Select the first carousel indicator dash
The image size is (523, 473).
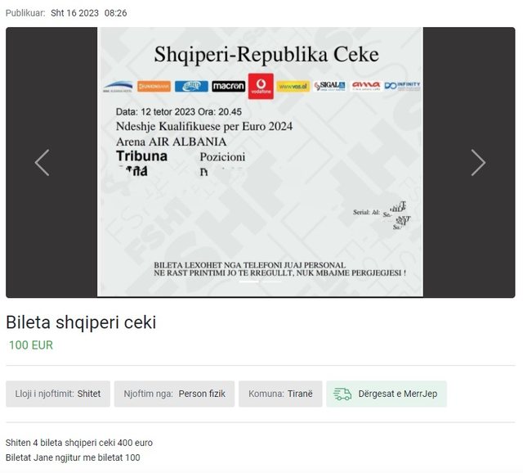pyautogui.click(x=248, y=282)
